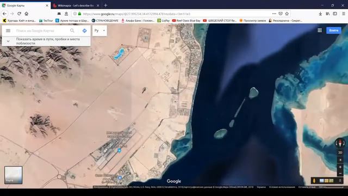Open directions with the blue diamond icon
This screenshot has height=196, width=348.
(x=85, y=30)
